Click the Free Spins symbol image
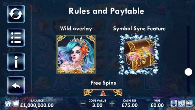Viewport: 195px width, 110px height. [x=103, y=93]
